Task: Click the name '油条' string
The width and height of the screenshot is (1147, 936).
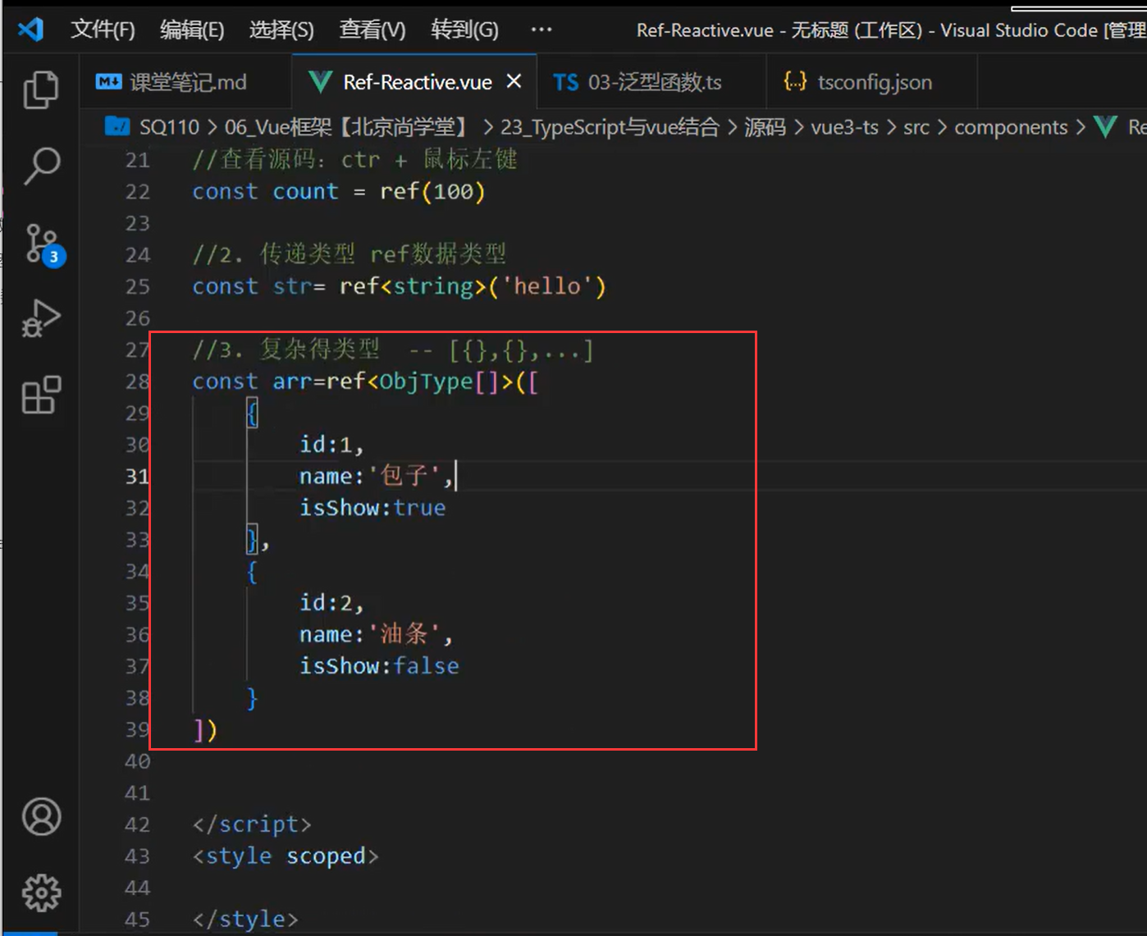Action: (404, 634)
